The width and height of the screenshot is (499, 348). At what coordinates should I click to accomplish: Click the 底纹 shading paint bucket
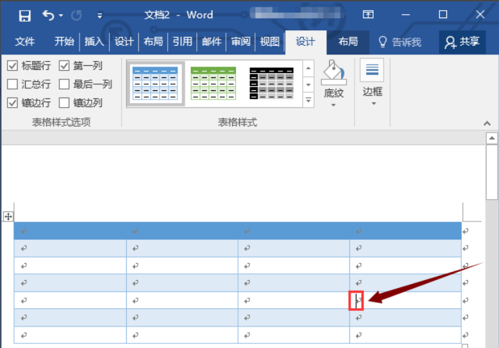pos(334,72)
